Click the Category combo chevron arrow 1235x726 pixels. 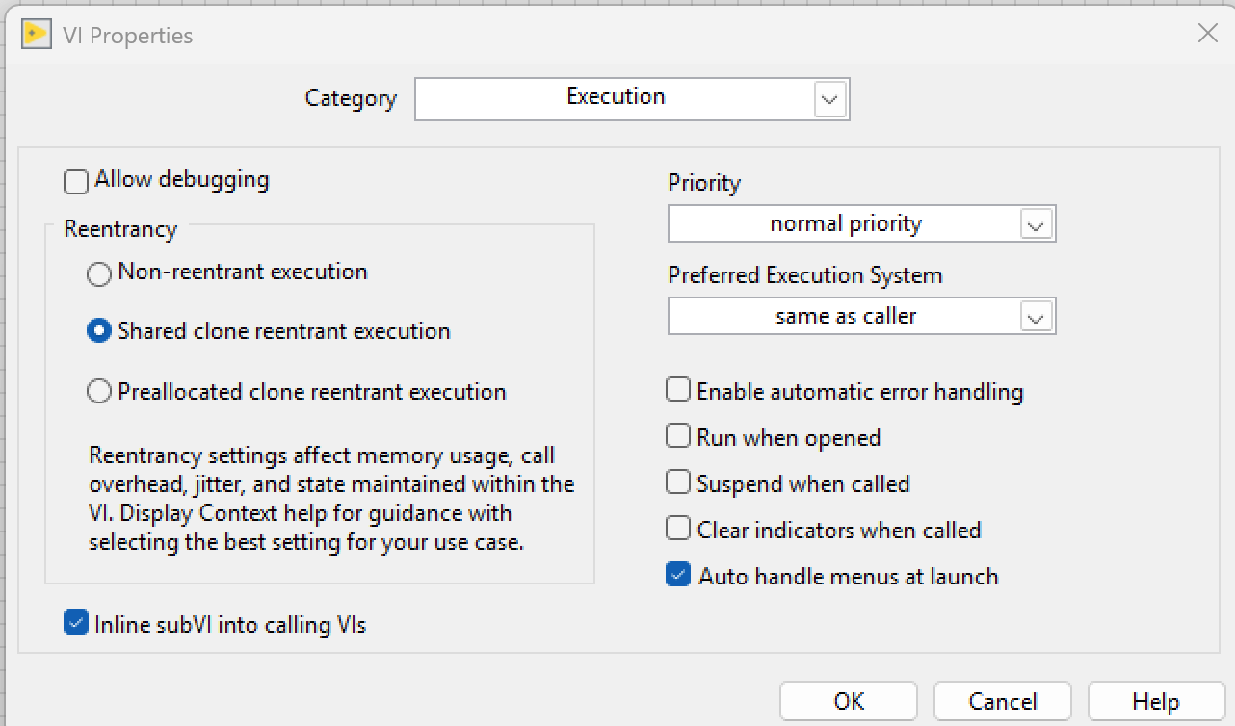pyautogui.click(x=829, y=98)
